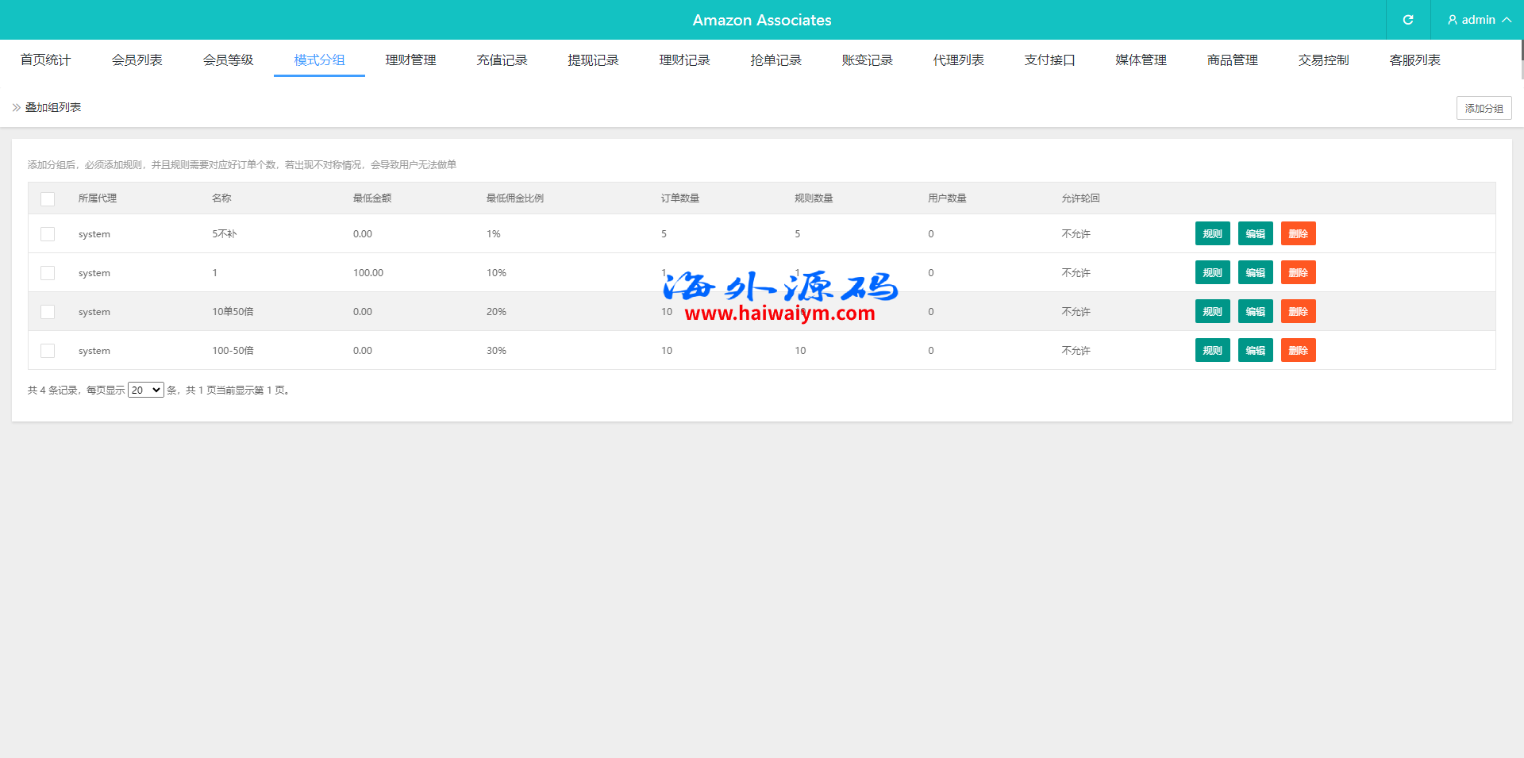
Task: Open the records-per-page dropdown
Action: 145,390
